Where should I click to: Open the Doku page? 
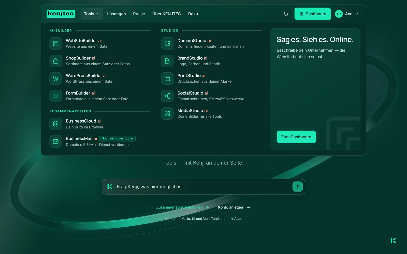(x=193, y=14)
